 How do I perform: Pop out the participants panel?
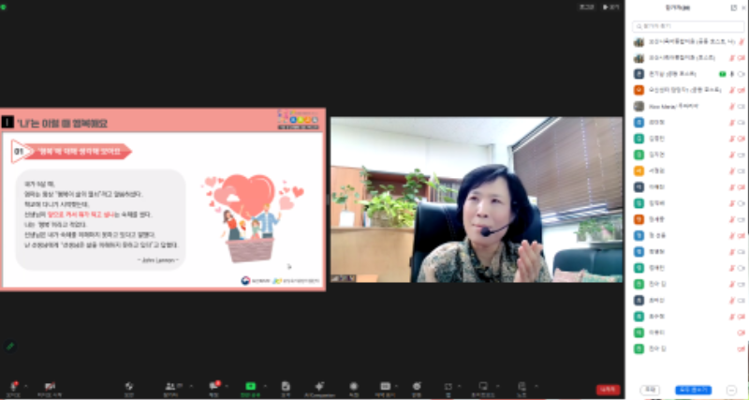tap(733, 7)
